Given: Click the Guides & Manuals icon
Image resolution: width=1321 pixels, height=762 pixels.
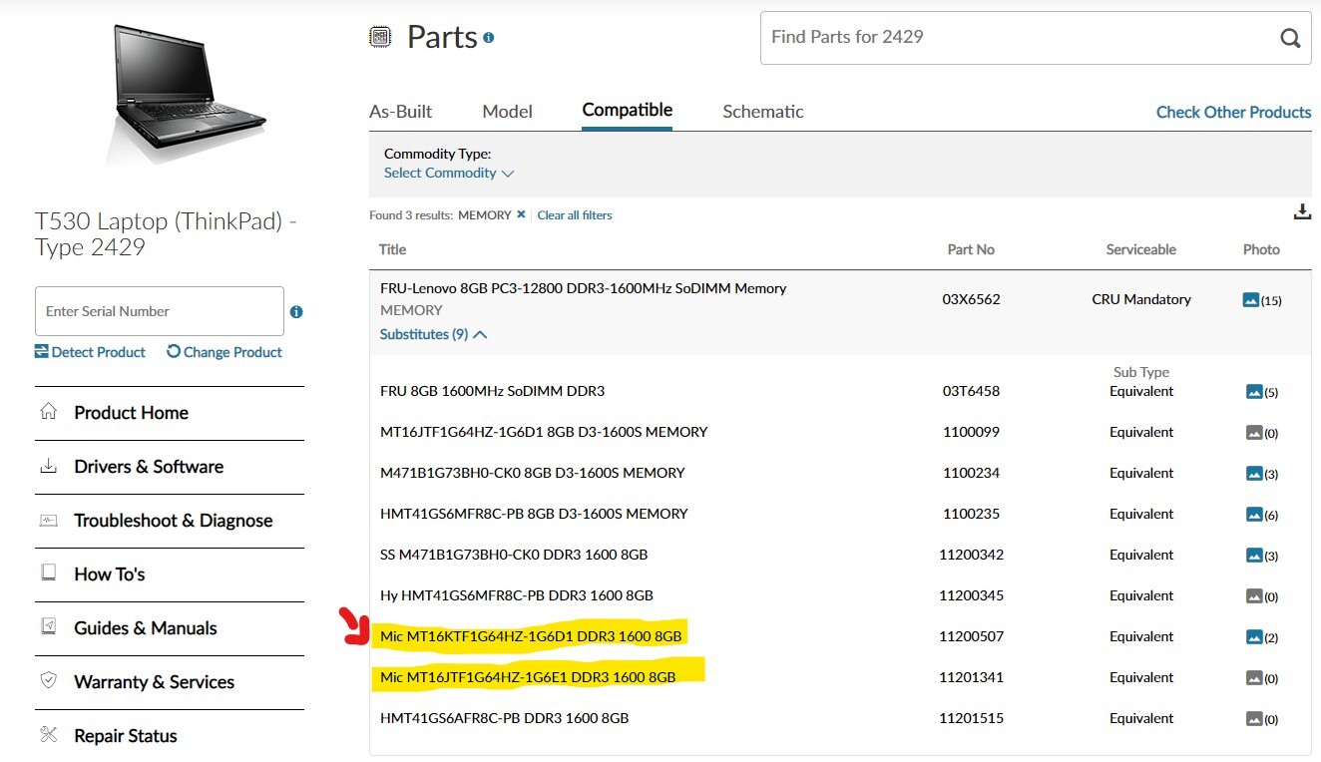Looking at the screenshot, I should pos(48,627).
